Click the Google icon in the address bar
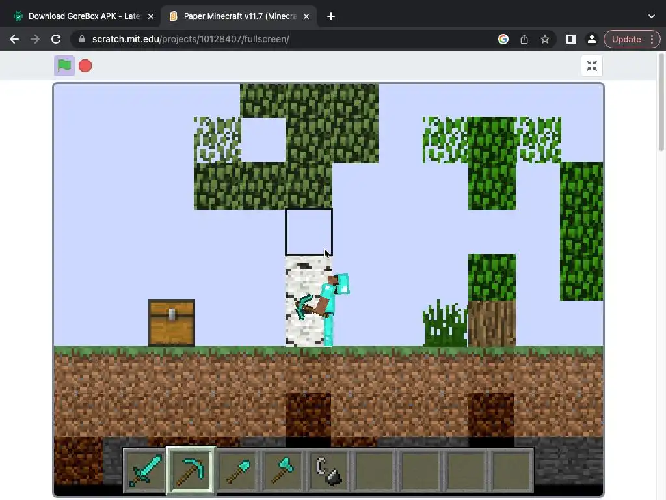Screen dimensions: 666x500 503,39
